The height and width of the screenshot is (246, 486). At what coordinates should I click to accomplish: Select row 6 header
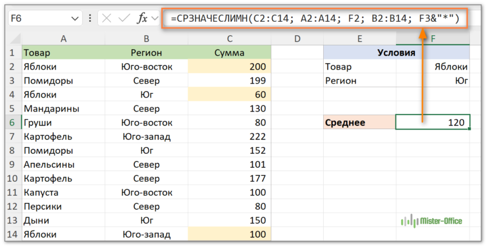pos(12,122)
